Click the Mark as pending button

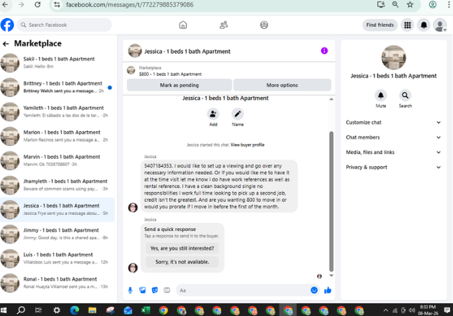coord(180,85)
